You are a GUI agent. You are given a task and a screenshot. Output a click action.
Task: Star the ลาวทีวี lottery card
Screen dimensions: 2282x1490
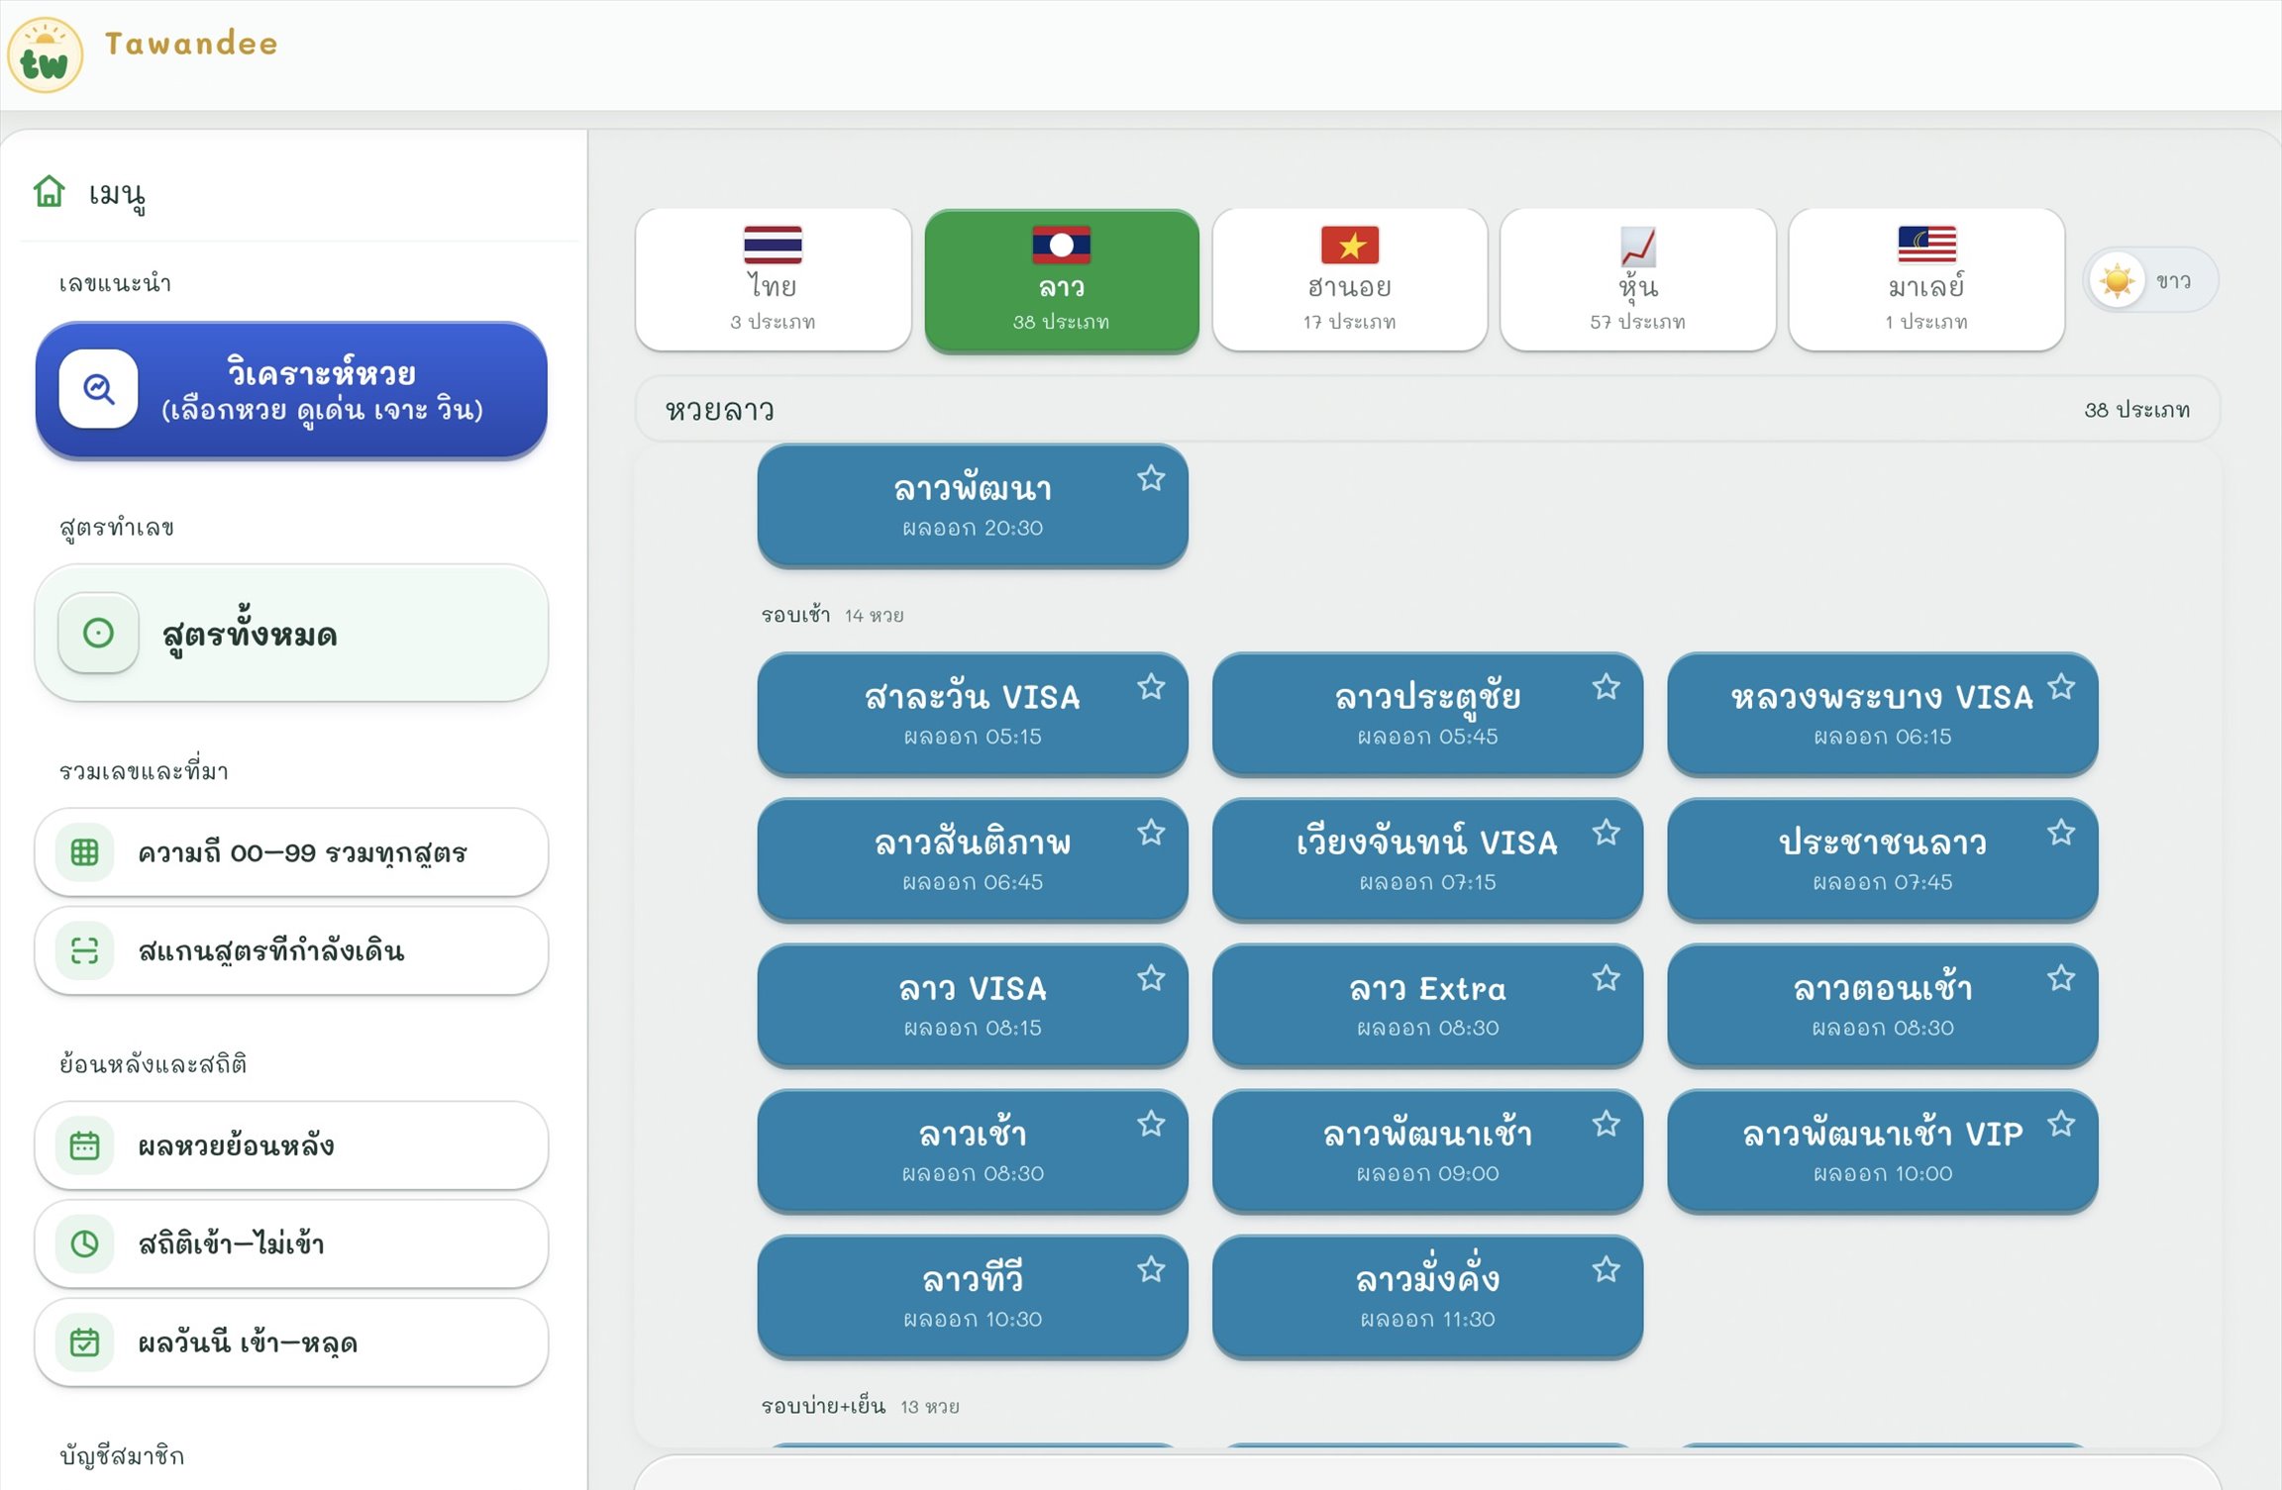1151,1269
